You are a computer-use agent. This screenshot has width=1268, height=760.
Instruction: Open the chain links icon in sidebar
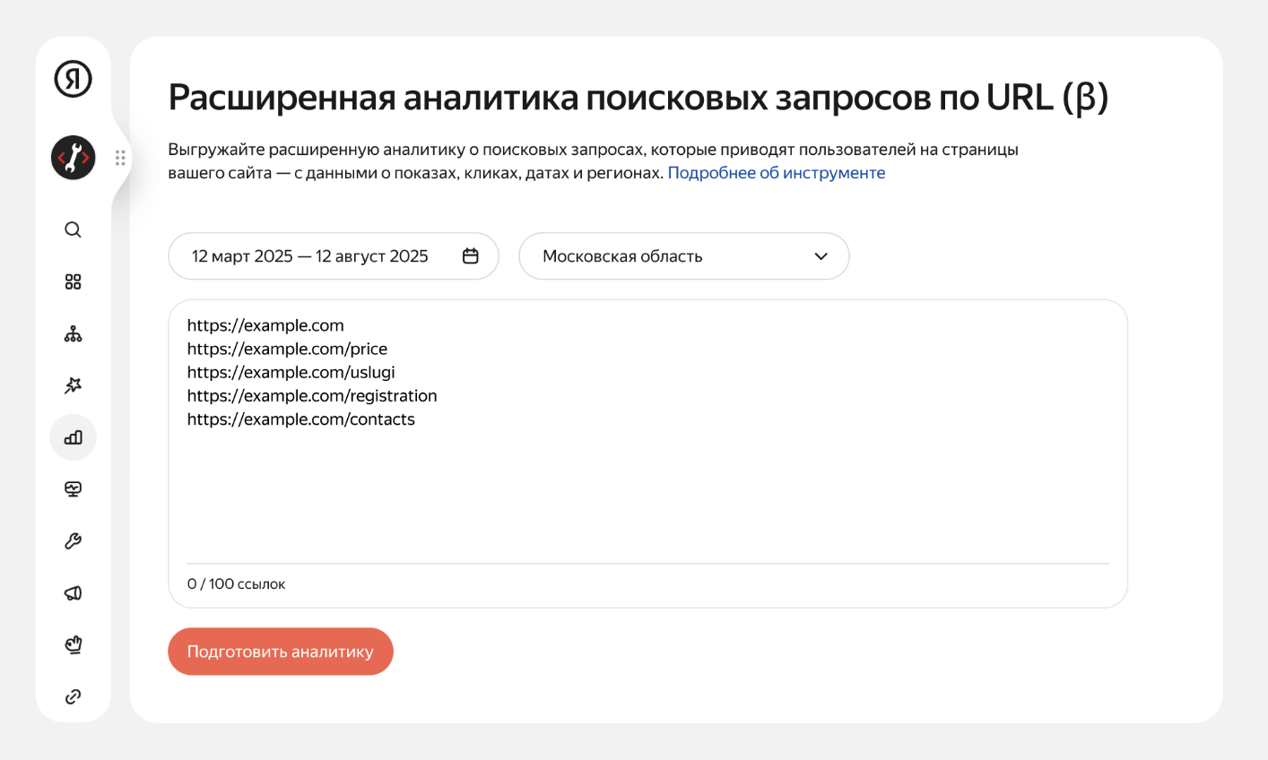(73, 696)
